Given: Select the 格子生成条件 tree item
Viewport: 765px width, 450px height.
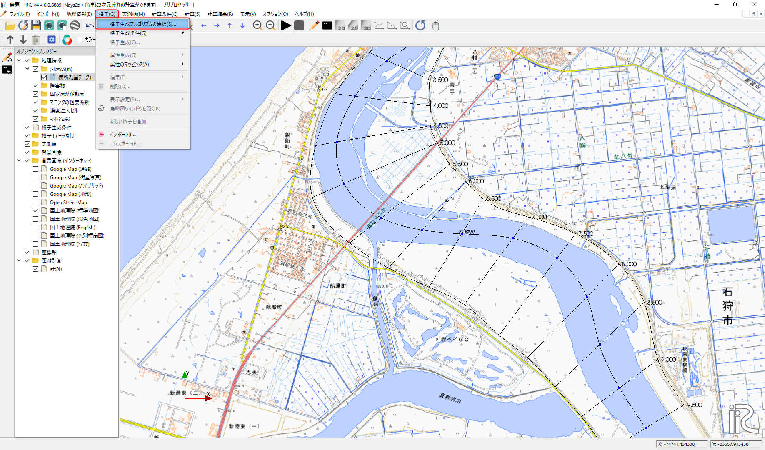Looking at the screenshot, I should [57, 127].
